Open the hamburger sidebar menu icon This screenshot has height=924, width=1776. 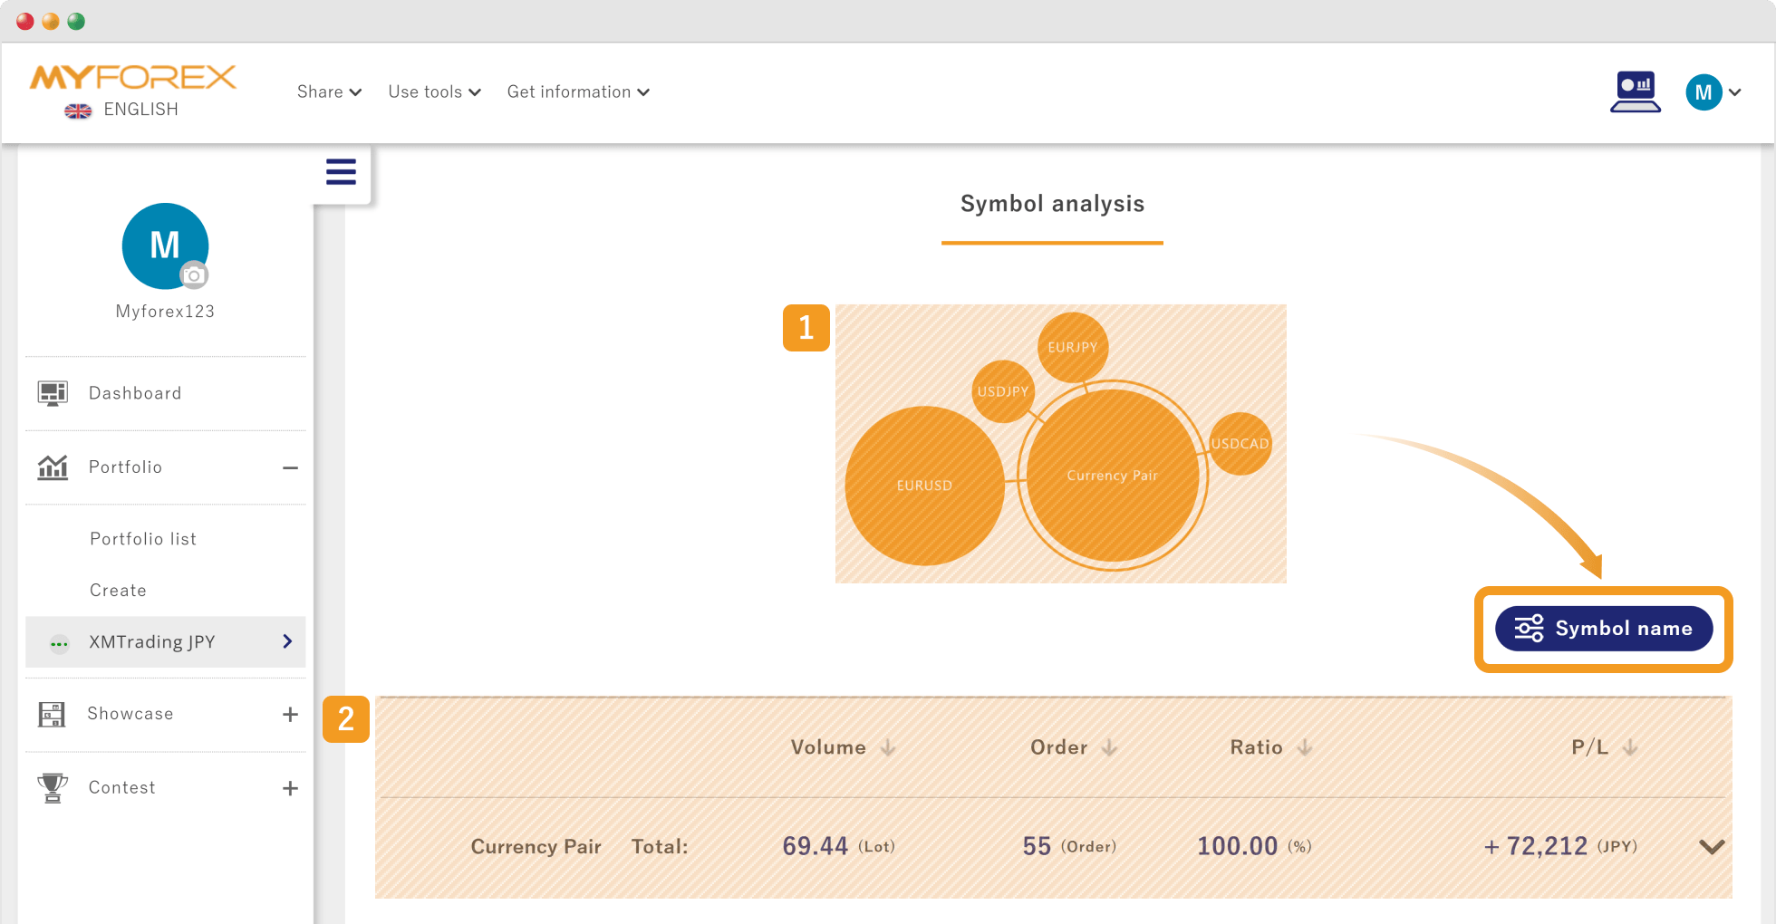tap(341, 172)
